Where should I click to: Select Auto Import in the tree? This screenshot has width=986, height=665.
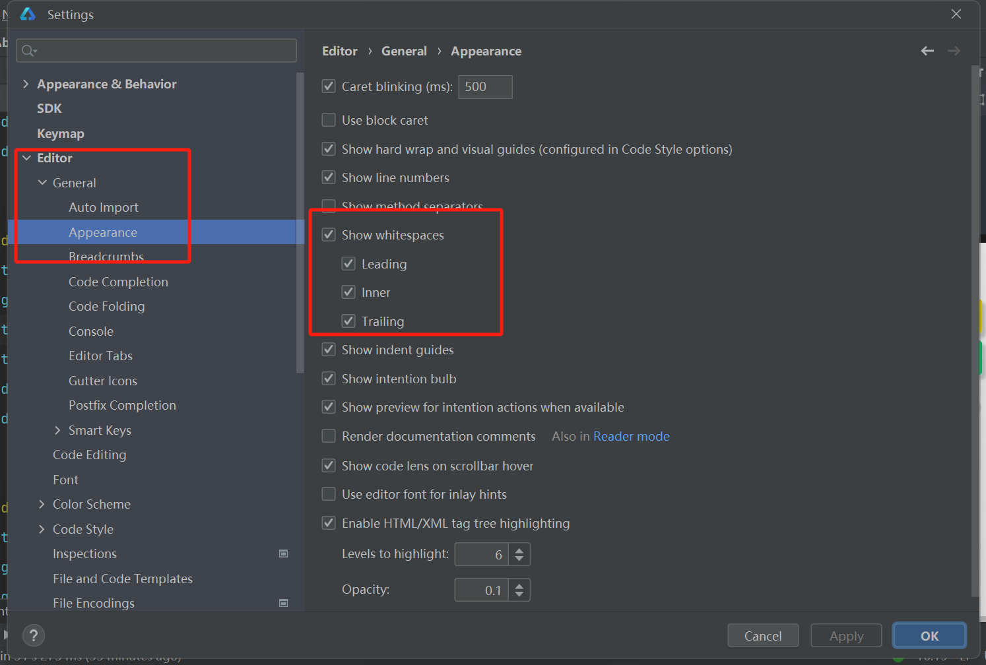pyautogui.click(x=104, y=207)
